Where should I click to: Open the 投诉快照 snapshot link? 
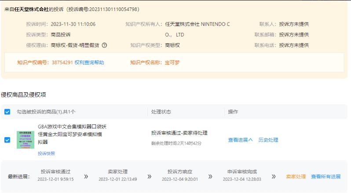(46, 153)
